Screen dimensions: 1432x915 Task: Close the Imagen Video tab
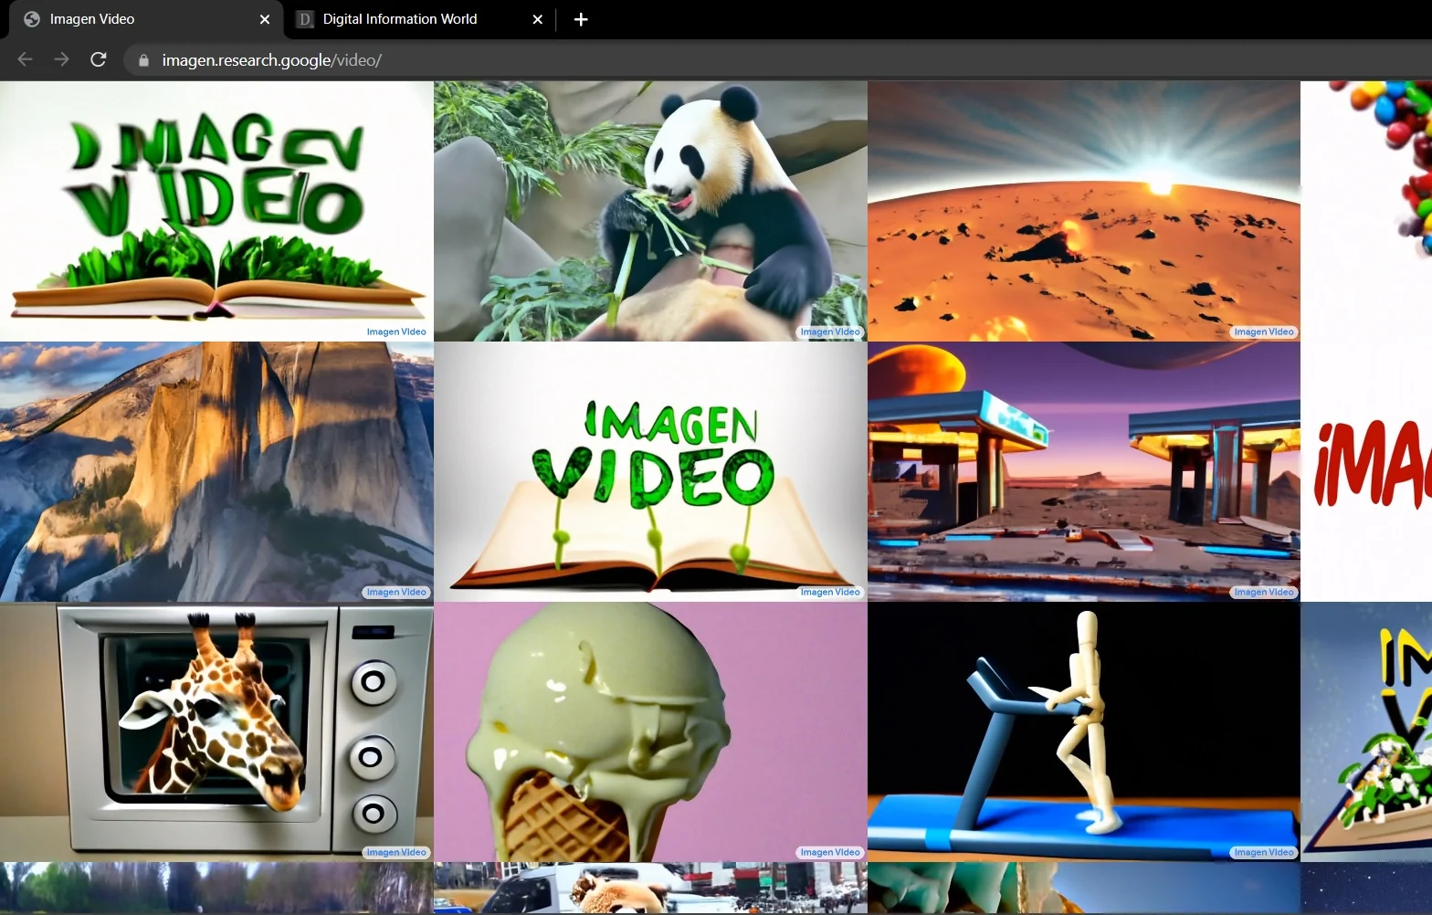265,19
